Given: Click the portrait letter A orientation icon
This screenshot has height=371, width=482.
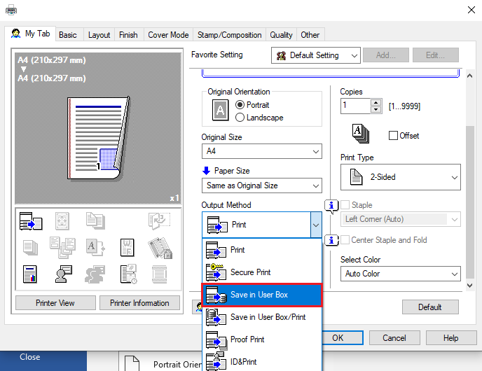Looking at the screenshot, I should 221,110.
